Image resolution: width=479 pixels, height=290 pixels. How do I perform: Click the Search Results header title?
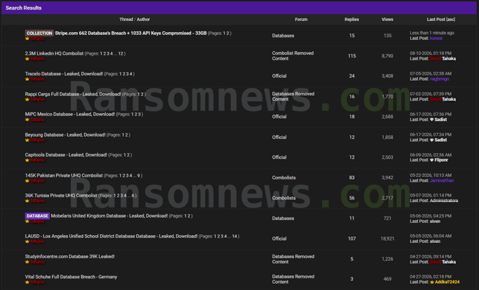[x=23, y=8]
